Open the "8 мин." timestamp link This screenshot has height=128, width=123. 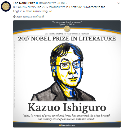pos(63,3)
